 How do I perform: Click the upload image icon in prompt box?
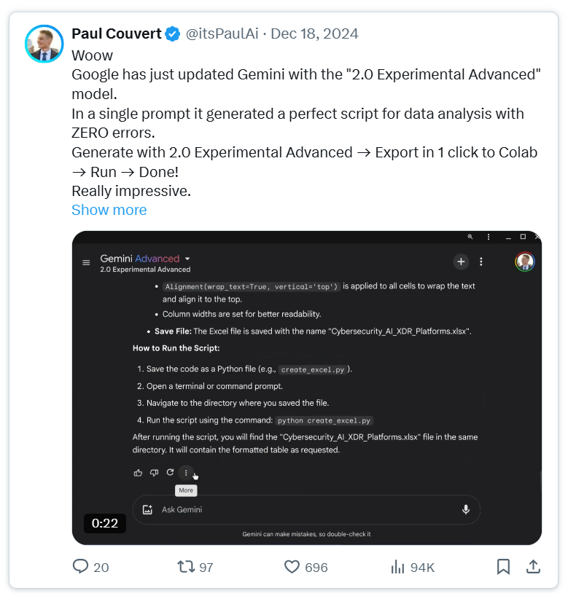pos(148,509)
